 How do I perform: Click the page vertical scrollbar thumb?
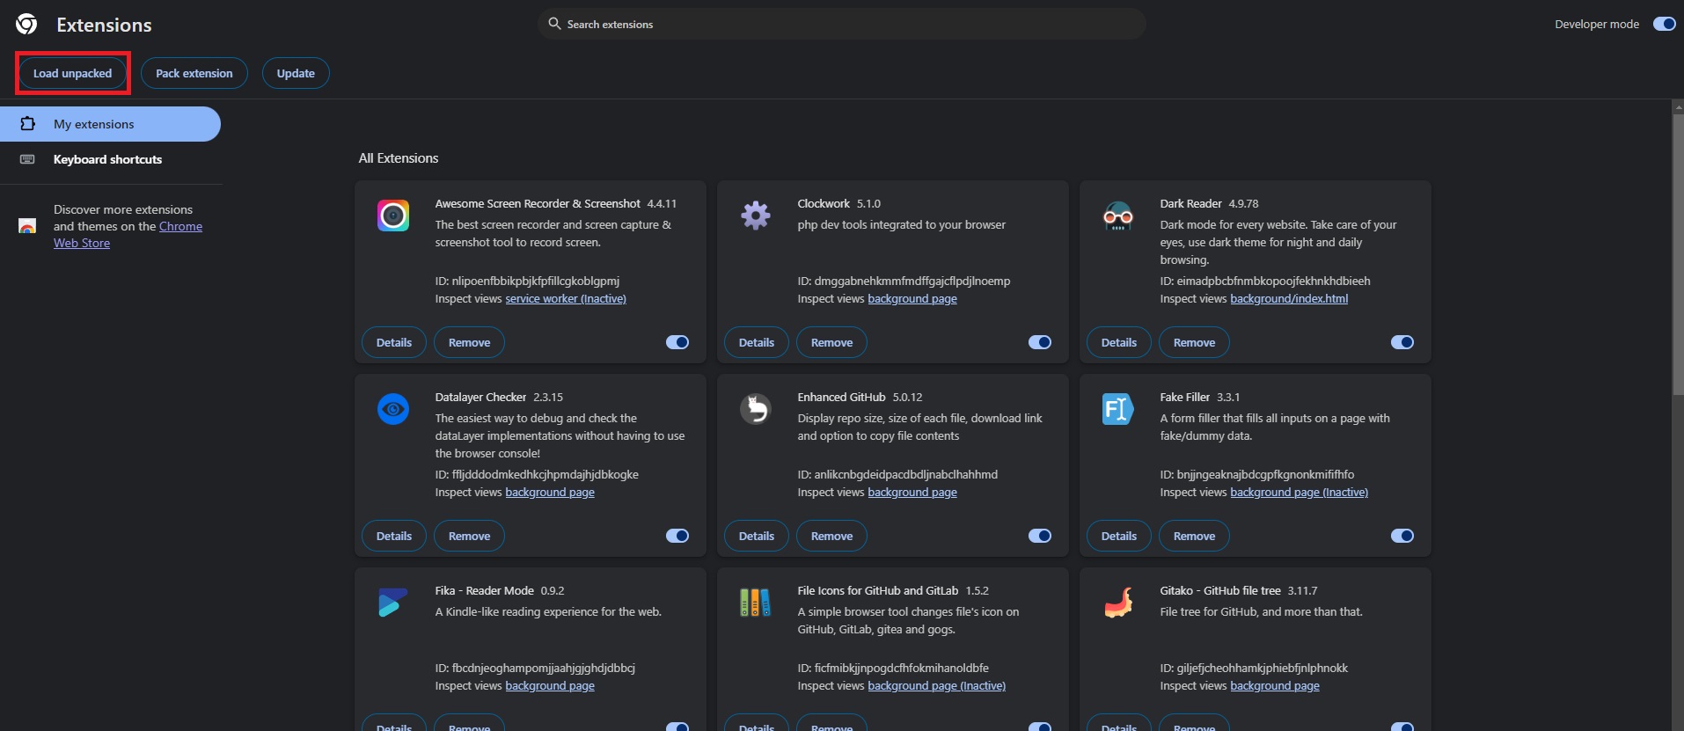(1677, 253)
